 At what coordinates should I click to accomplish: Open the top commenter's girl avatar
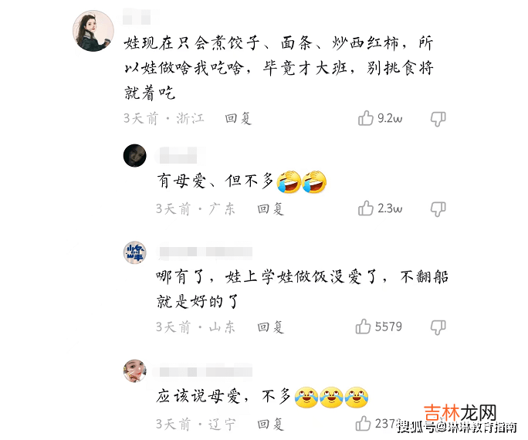click(x=93, y=31)
